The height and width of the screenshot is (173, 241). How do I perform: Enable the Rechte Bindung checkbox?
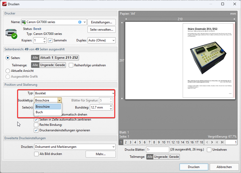(36, 125)
